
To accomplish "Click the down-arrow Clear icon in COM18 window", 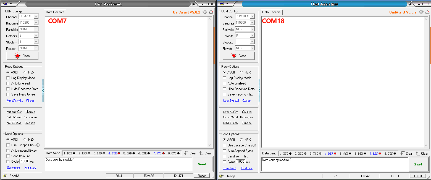I will [403, 154].
